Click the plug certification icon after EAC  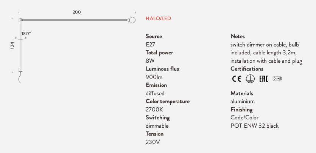pos(277,79)
